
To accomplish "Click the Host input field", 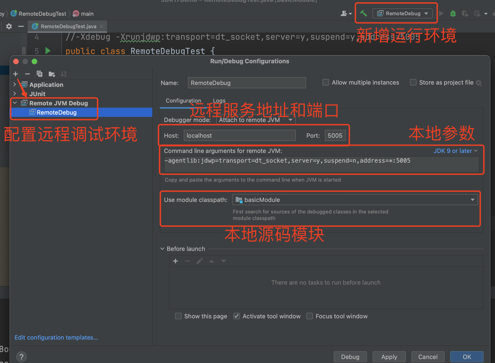I will point(239,135).
